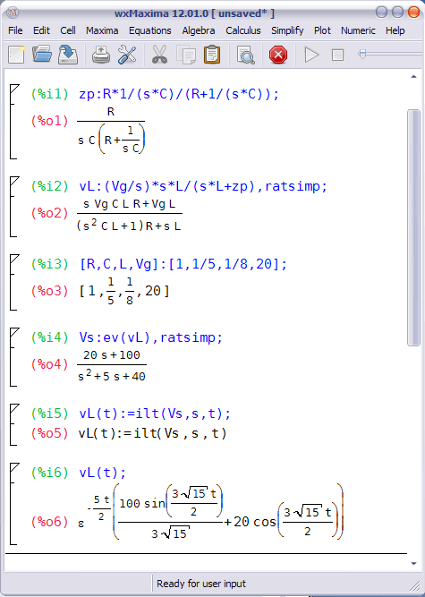Click the vertical scrollbar up arrow
This screenshot has width=425, height=597.
pyautogui.click(x=413, y=77)
